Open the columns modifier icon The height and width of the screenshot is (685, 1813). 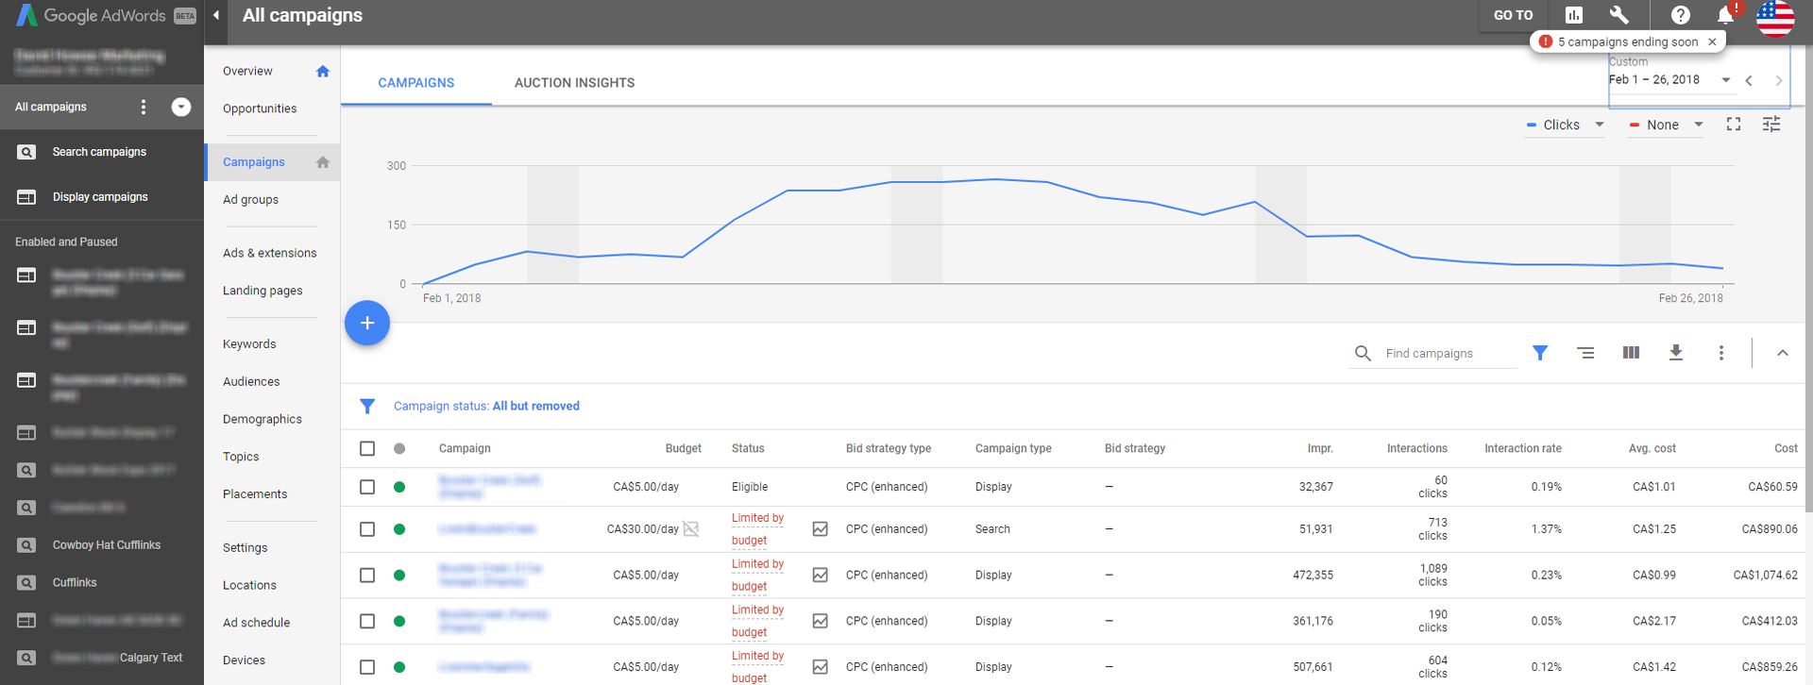click(1631, 353)
